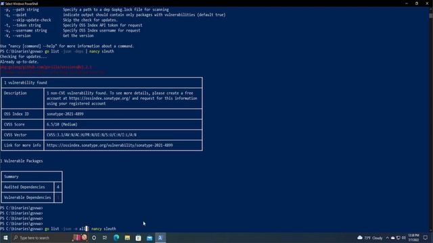Open Microsoft Store from the taskbar
Image resolution: width=433 pixels, height=243 pixels.
(138, 238)
